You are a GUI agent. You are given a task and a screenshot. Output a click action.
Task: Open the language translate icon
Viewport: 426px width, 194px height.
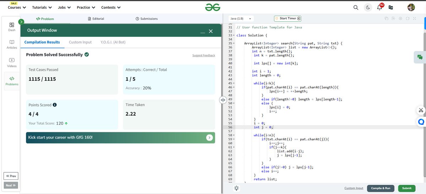(x=391, y=7)
